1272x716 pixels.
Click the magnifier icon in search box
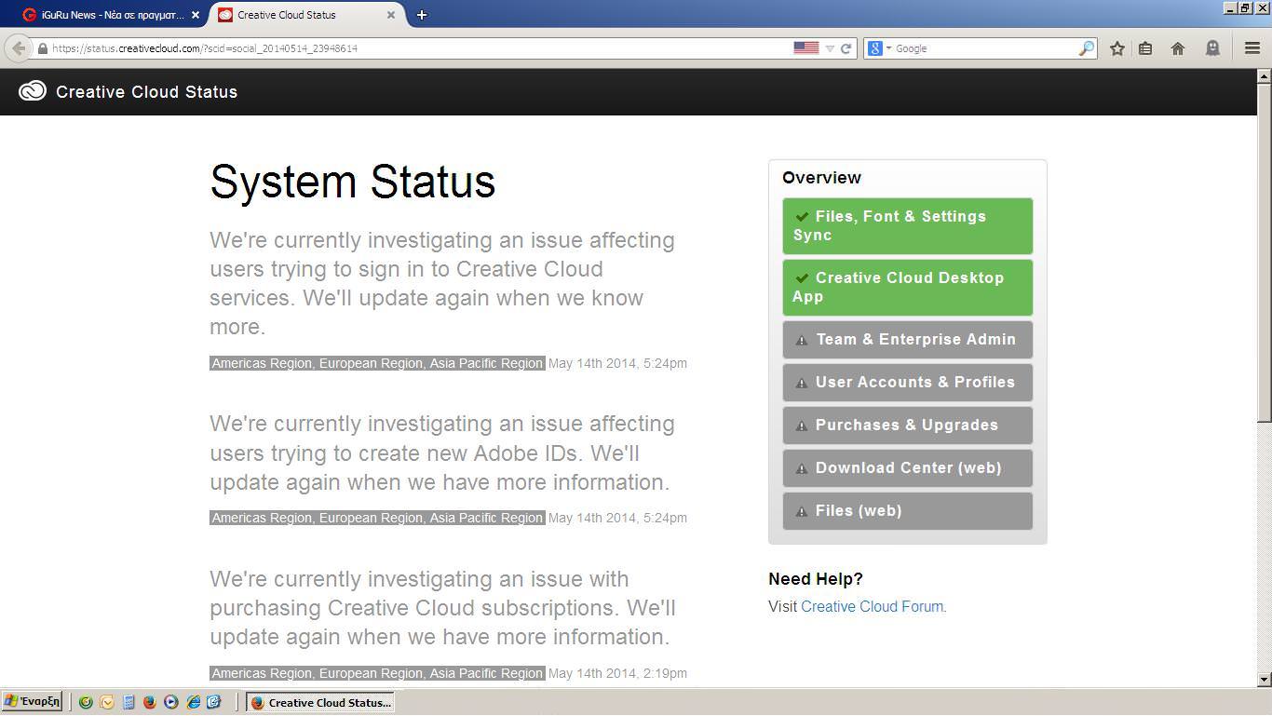1087,48
